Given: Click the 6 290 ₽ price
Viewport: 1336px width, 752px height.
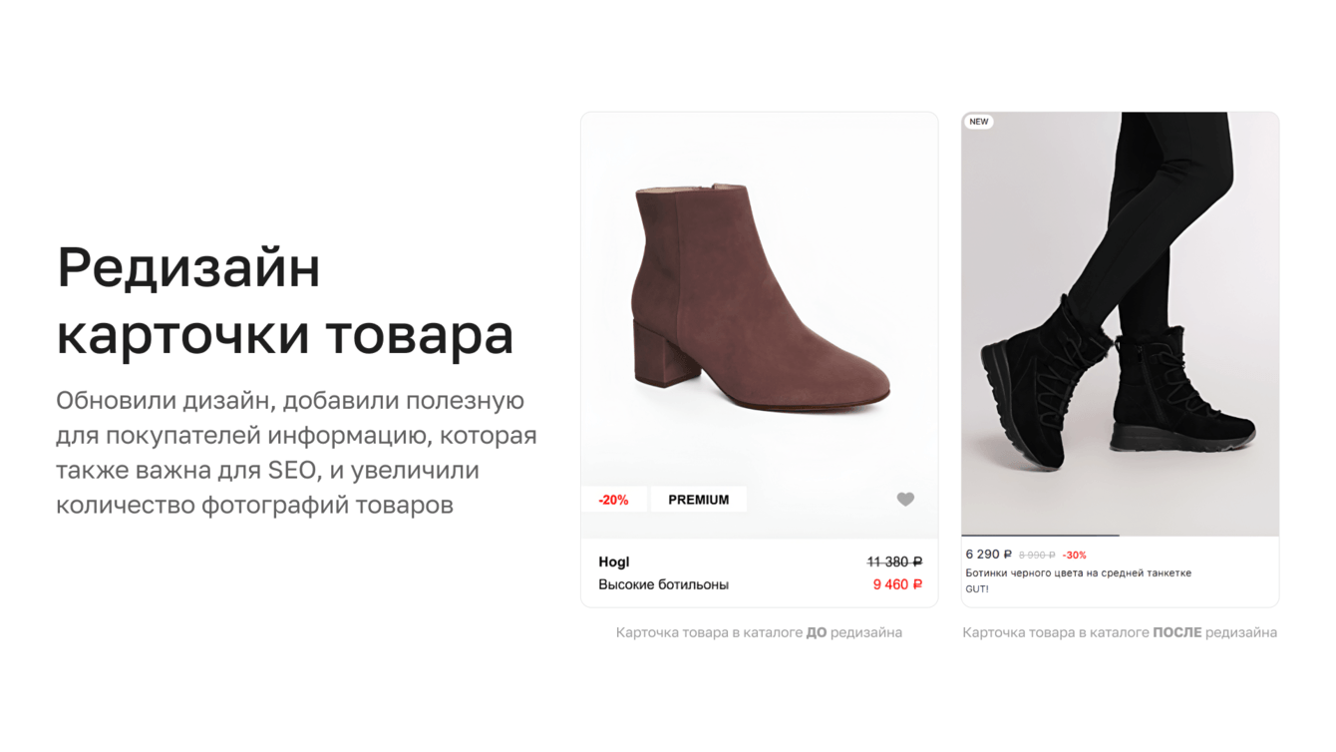Looking at the screenshot, I should [x=988, y=555].
